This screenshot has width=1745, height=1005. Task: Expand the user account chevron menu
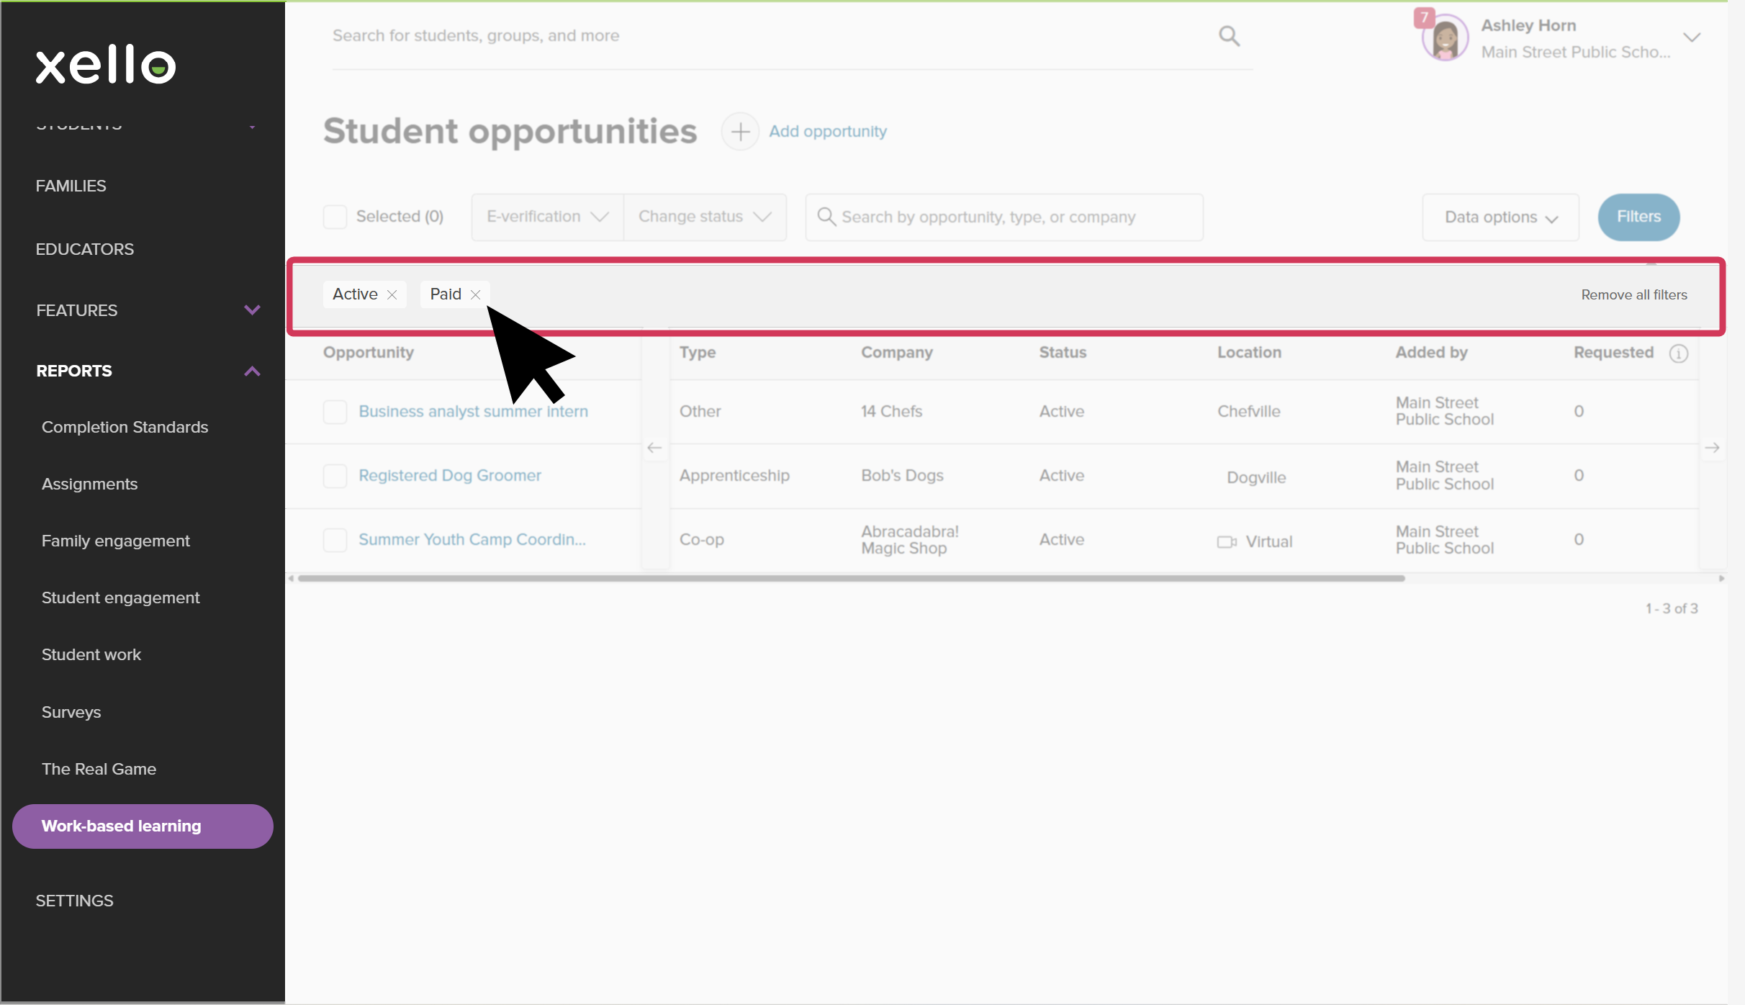[x=1692, y=37]
